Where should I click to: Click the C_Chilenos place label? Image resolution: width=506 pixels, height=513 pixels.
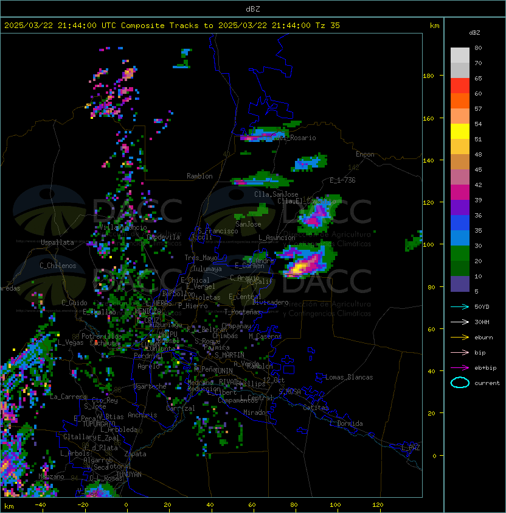coord(58,266)
